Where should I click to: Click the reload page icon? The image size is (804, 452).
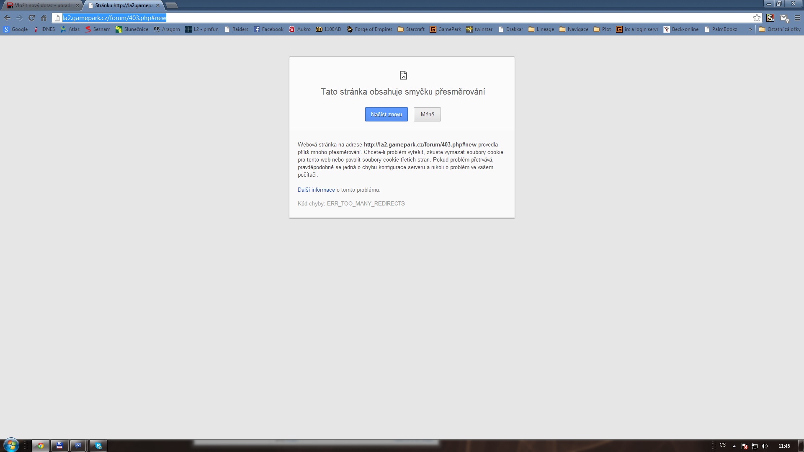31,18
